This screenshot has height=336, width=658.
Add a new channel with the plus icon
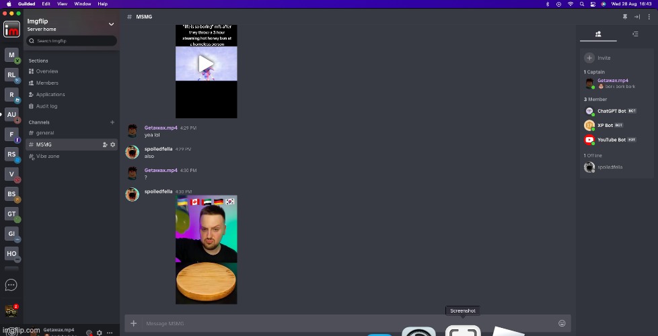(x=112, y=122)
